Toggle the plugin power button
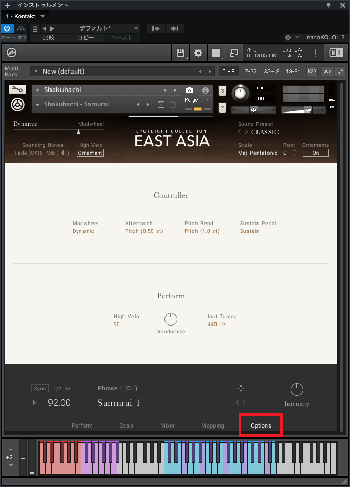This screenshot has height=487, width=350. [7, 28]
